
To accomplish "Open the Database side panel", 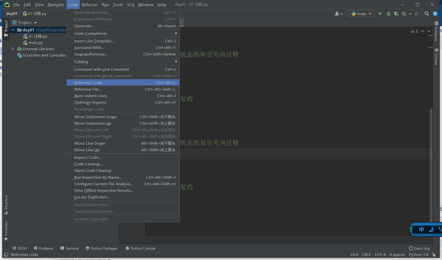I will (x=436, y=31).
